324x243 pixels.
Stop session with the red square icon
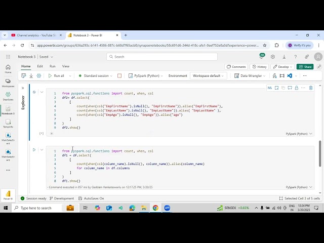click(119, 75)
